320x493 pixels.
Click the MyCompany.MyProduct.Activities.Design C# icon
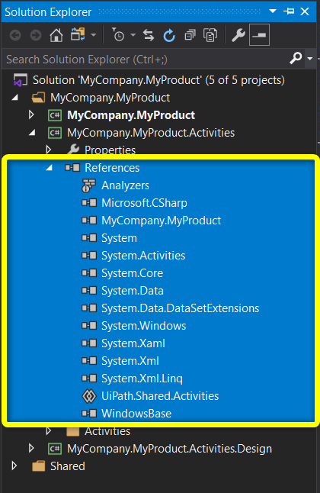pos(55,448)
